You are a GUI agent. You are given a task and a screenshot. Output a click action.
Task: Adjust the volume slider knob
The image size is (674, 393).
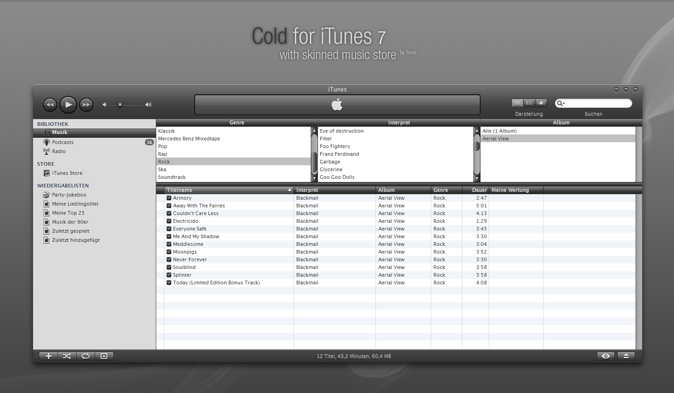coord(120,105)
